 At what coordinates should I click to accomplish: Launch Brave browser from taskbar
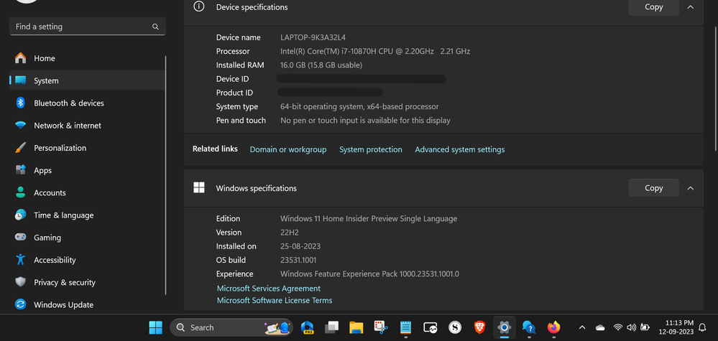[479, 327]
